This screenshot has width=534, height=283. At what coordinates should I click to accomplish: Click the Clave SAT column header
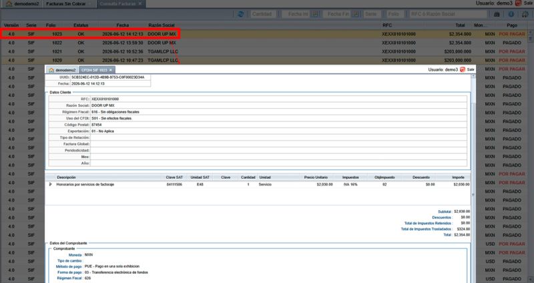[174, 178]
